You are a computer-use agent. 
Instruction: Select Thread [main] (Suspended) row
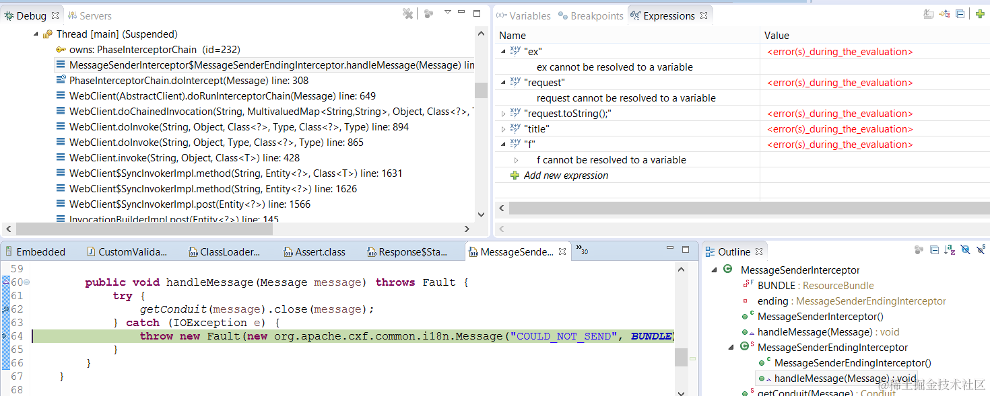coord(117,34)
